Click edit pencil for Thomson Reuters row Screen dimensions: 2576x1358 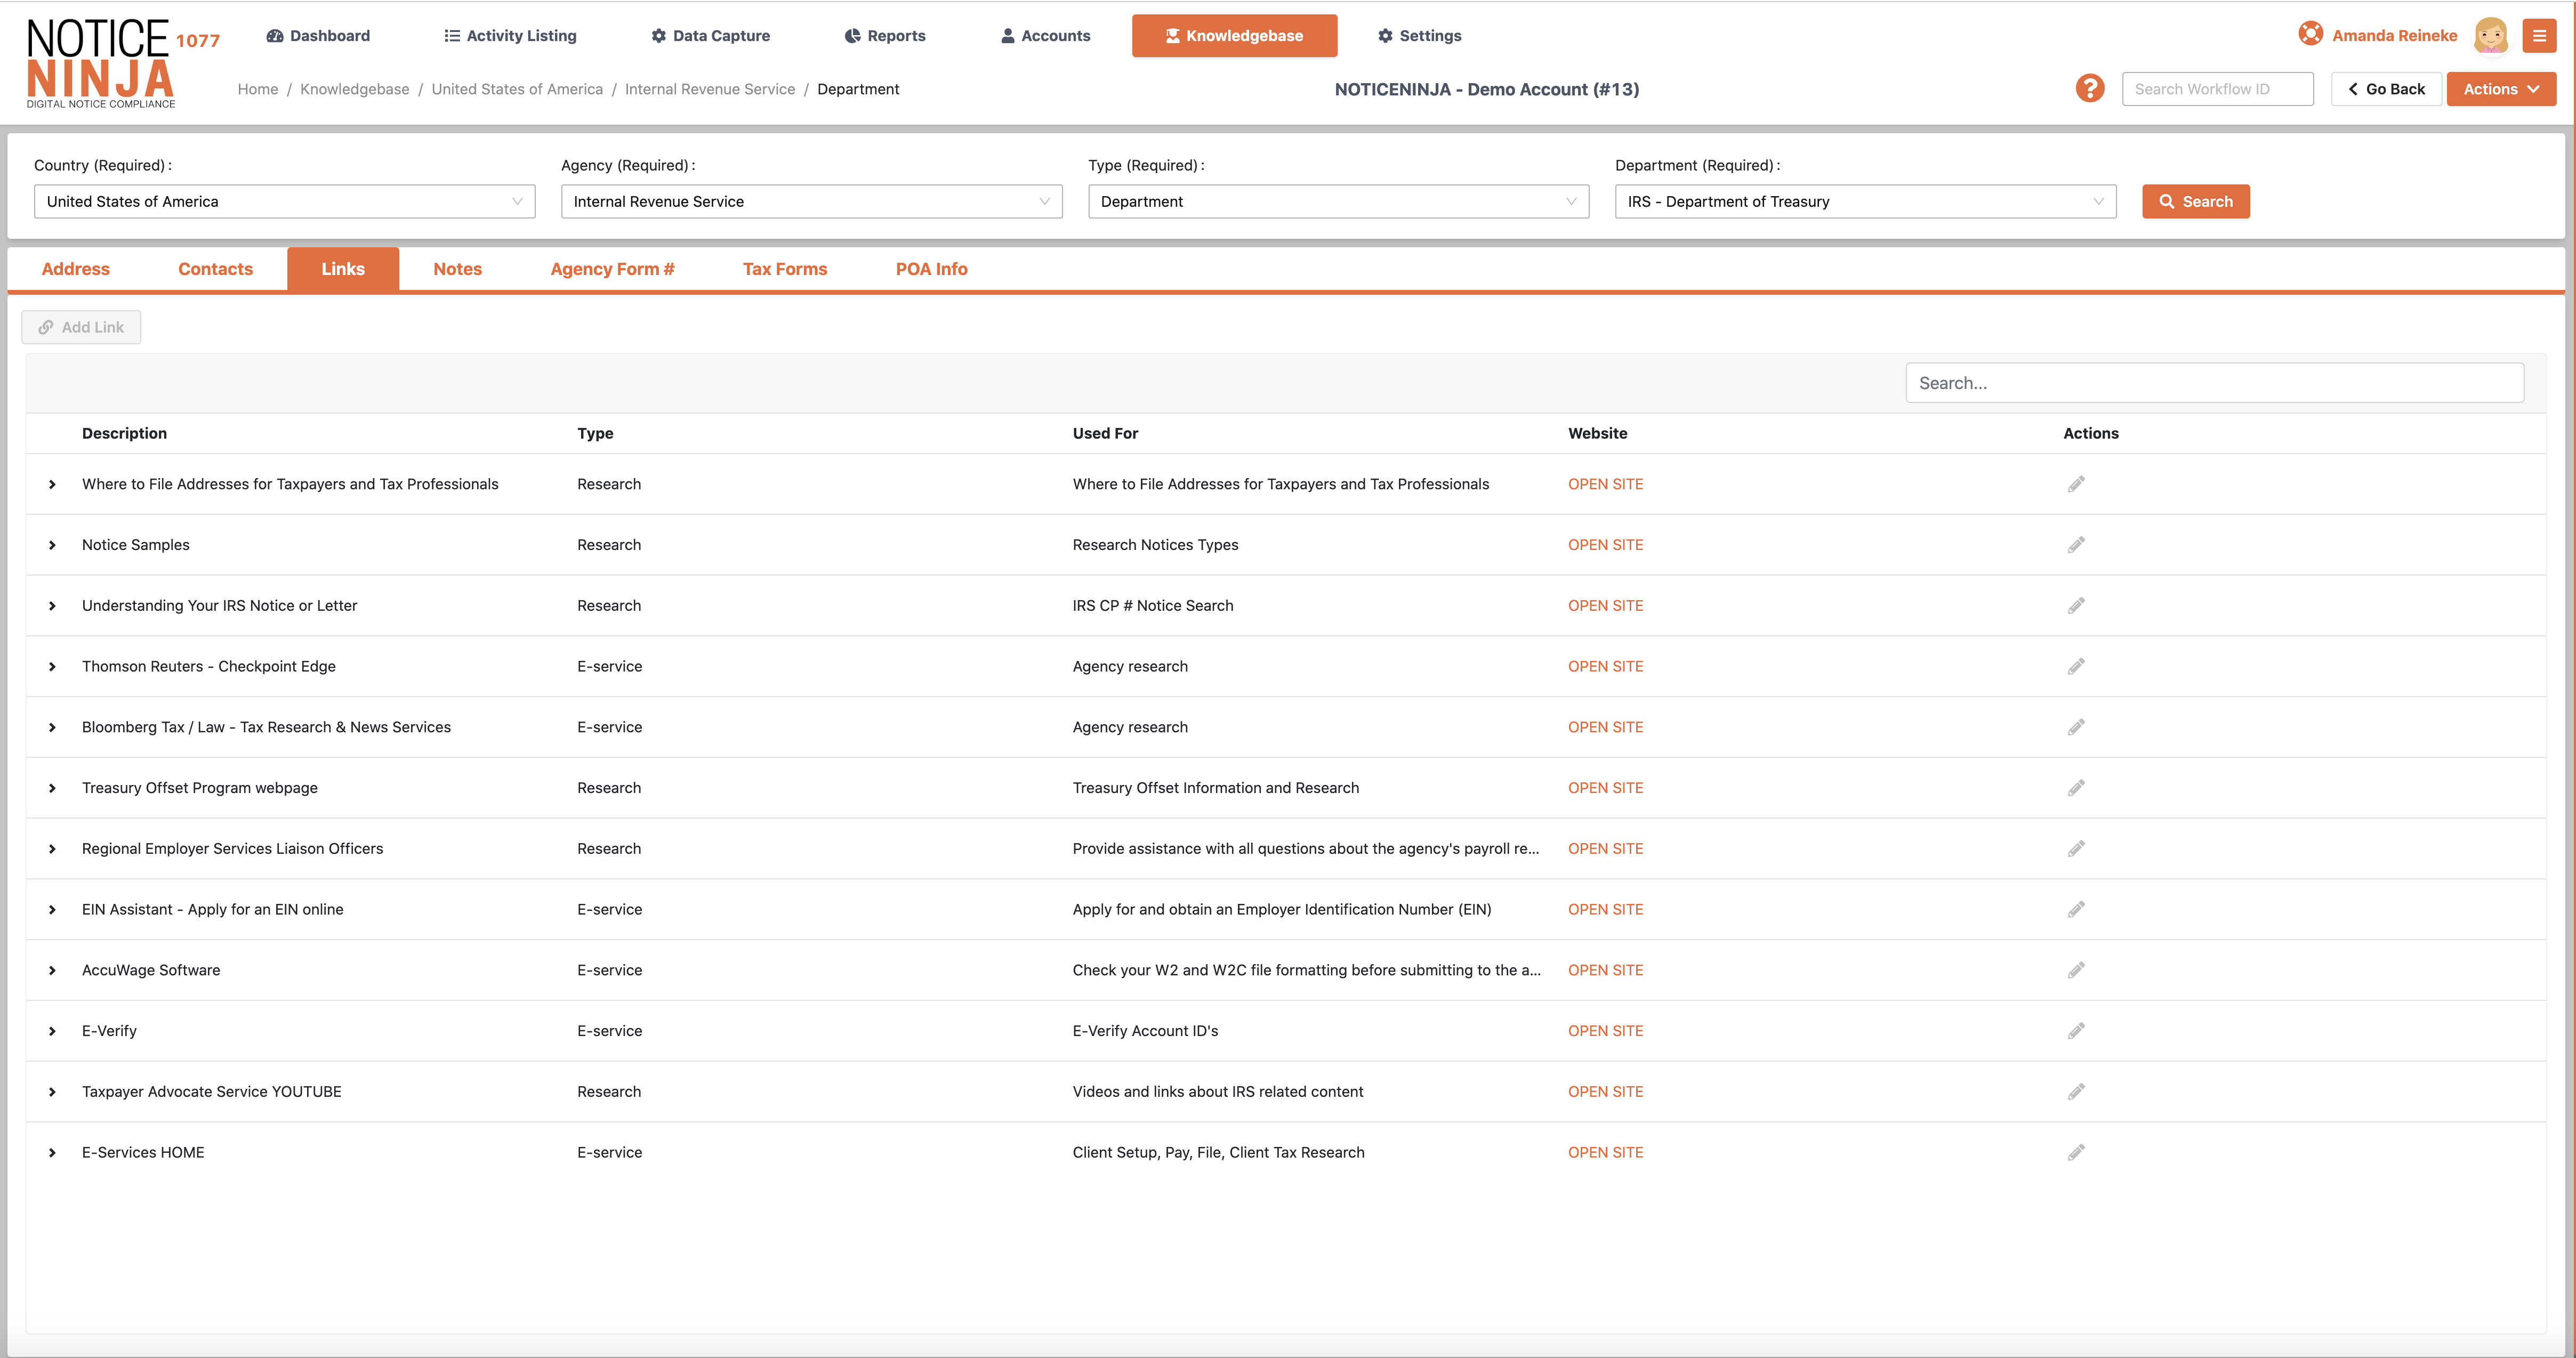2076,666
